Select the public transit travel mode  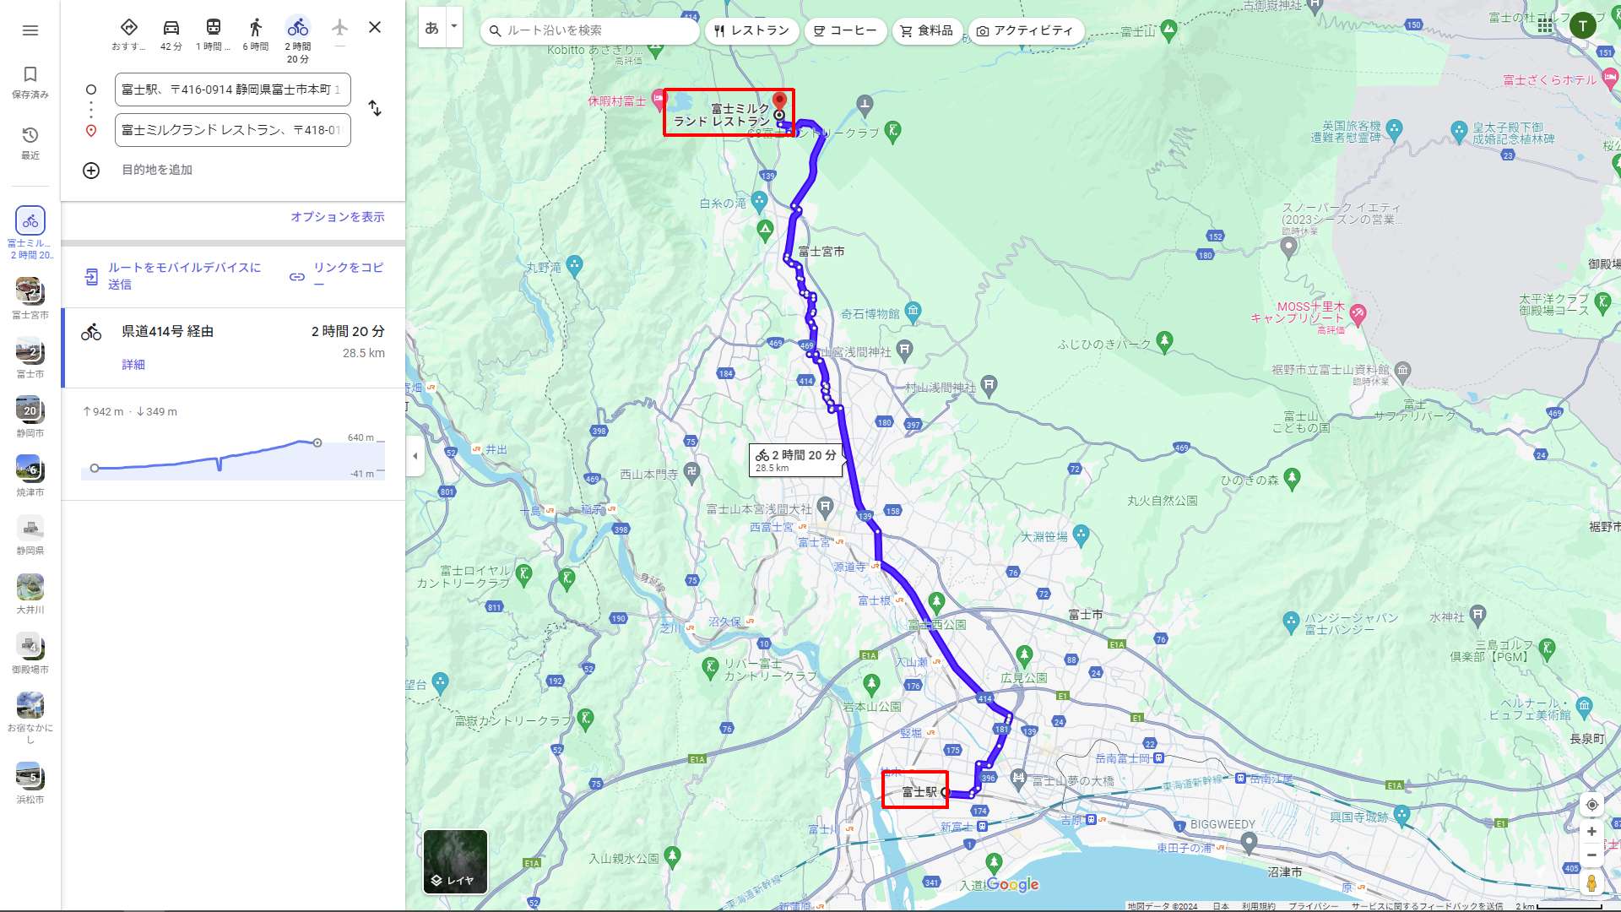coord(214,35)
